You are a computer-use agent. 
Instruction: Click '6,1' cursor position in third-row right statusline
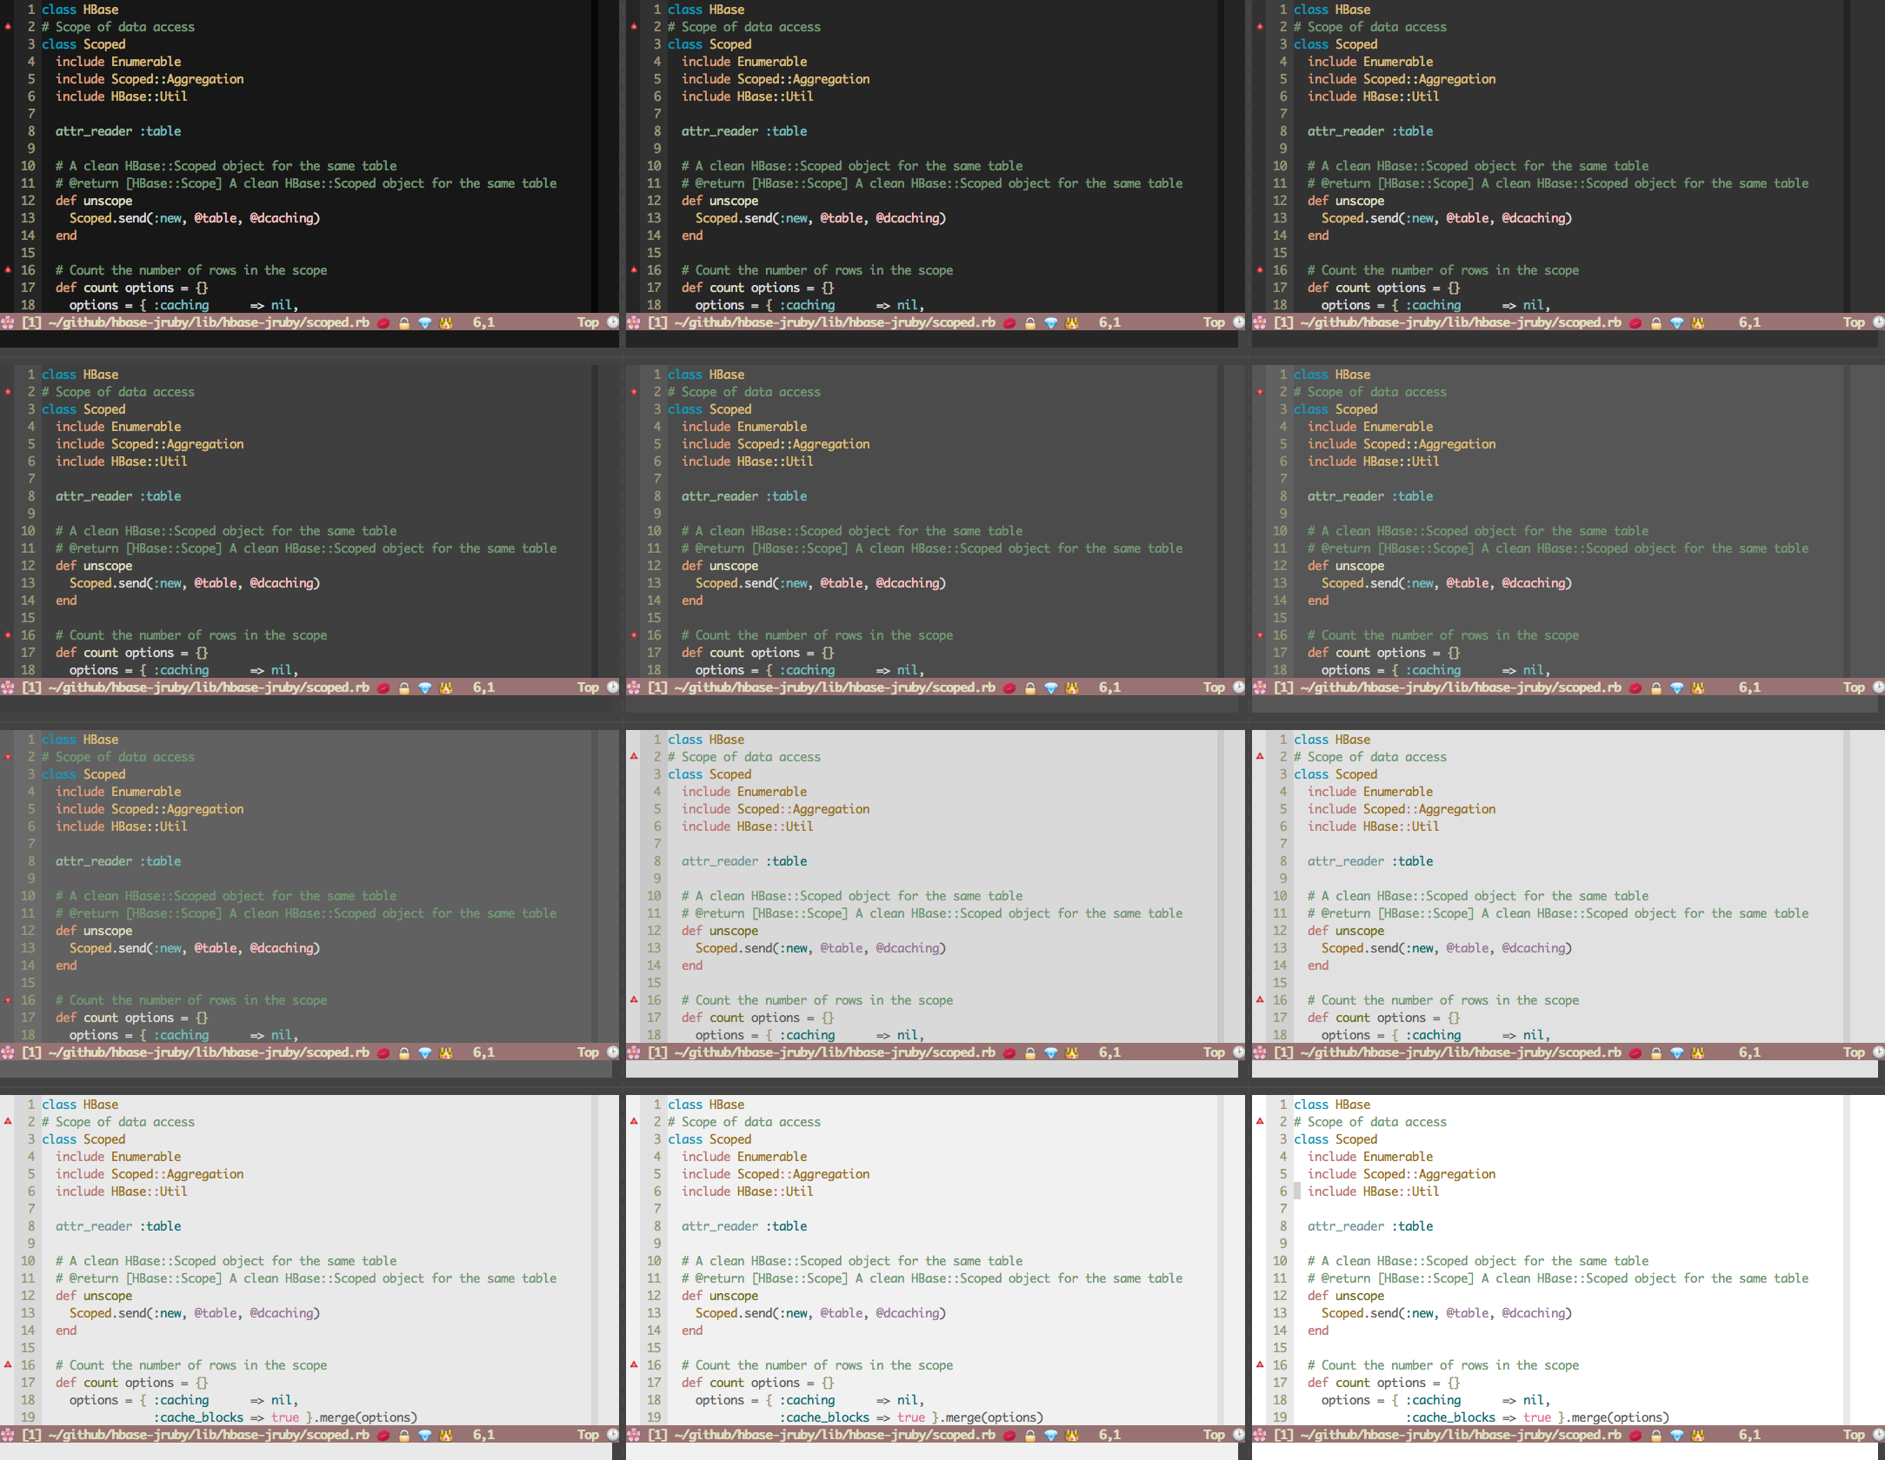pyautogui.click(x=1749, y=1052)
